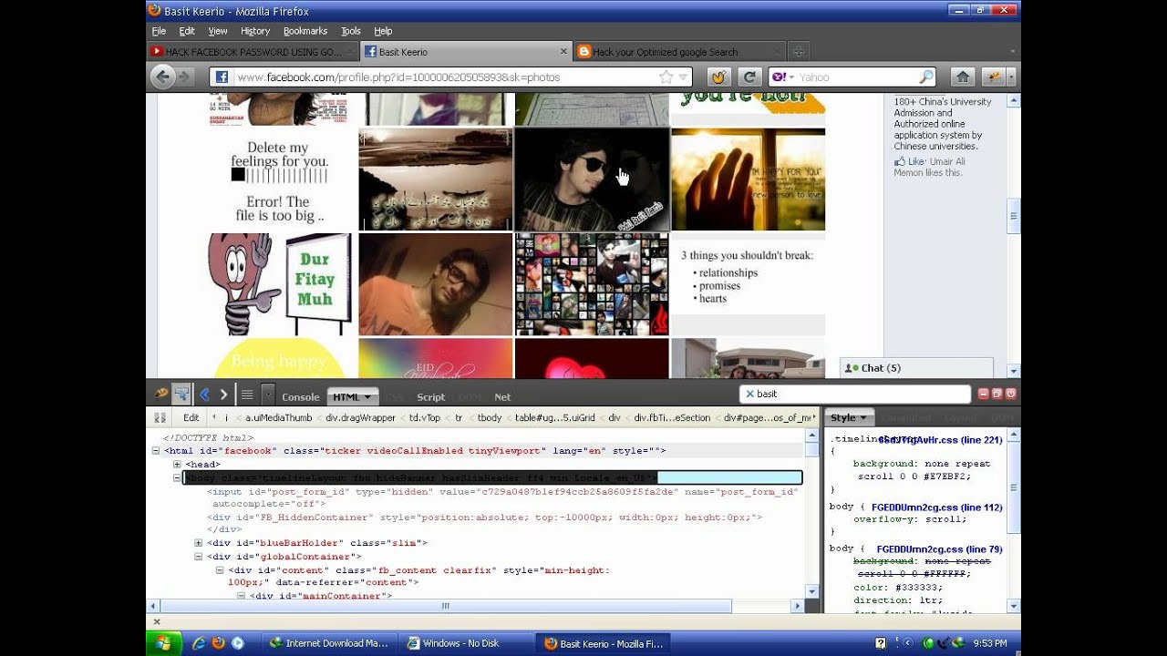Expand the head node
The height and width of the screenshot is (656, 1167).
coord(177,465)
